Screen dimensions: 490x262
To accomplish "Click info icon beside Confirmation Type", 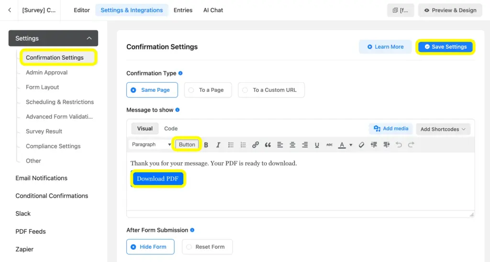I will tap(180, 73).
